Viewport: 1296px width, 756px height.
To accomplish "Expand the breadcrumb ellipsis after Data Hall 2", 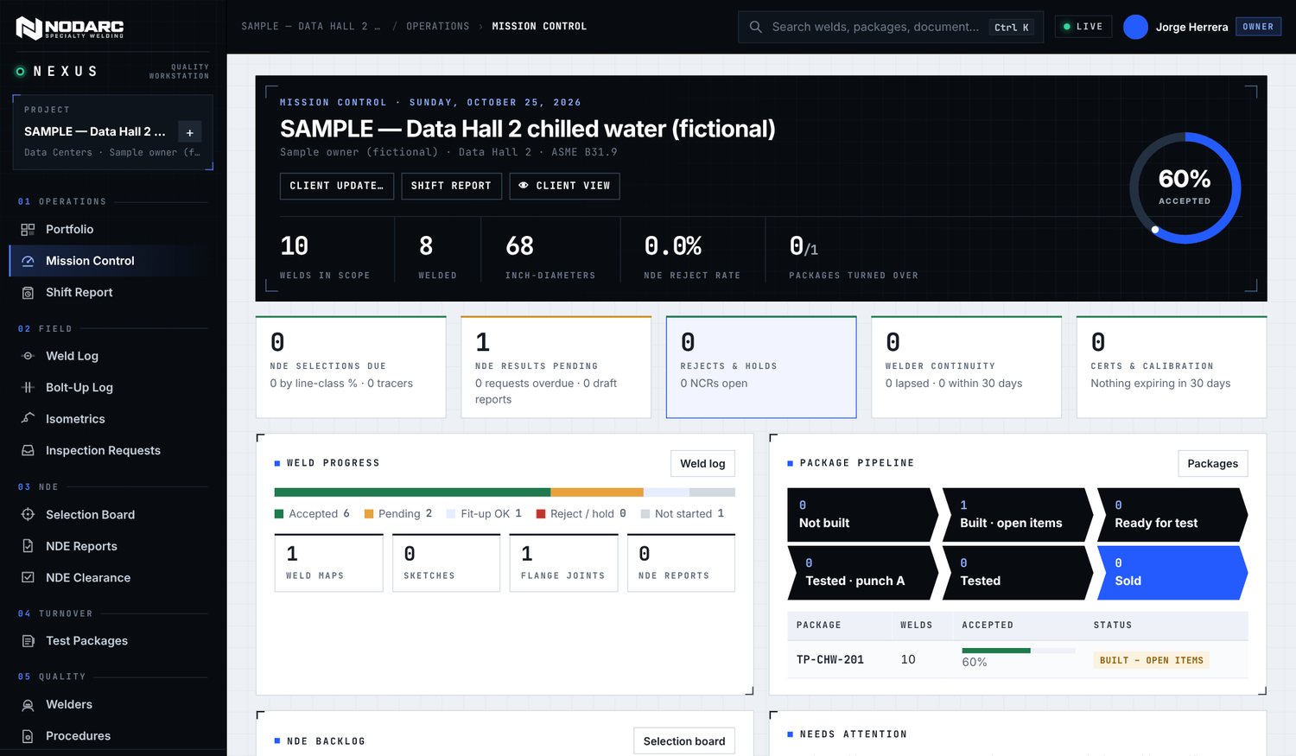I will tap(377, 27).
